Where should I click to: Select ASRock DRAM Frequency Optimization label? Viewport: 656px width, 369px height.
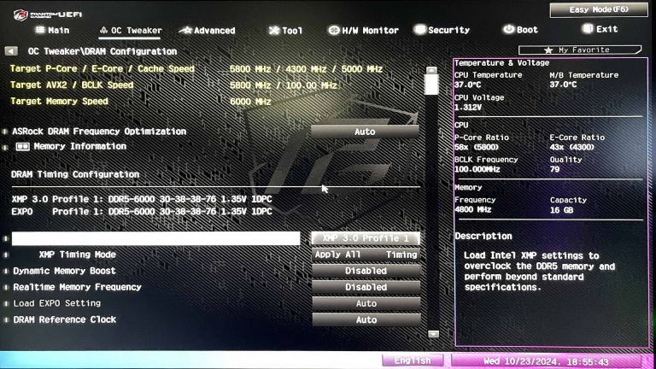tap(99, 132)
